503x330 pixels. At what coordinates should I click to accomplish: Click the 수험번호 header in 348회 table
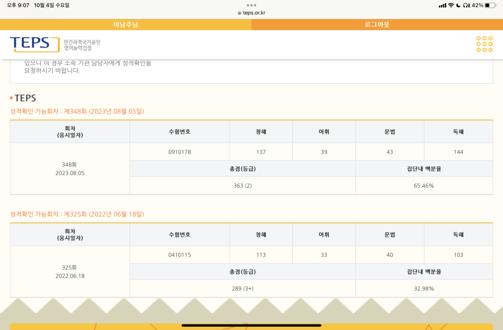point(179,131)
